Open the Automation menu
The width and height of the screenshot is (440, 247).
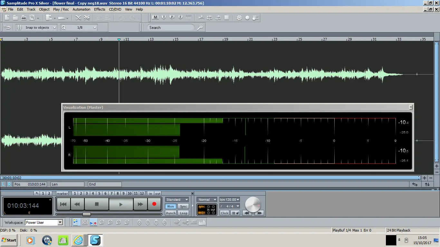pyautogui.click(x=81, y=9)
